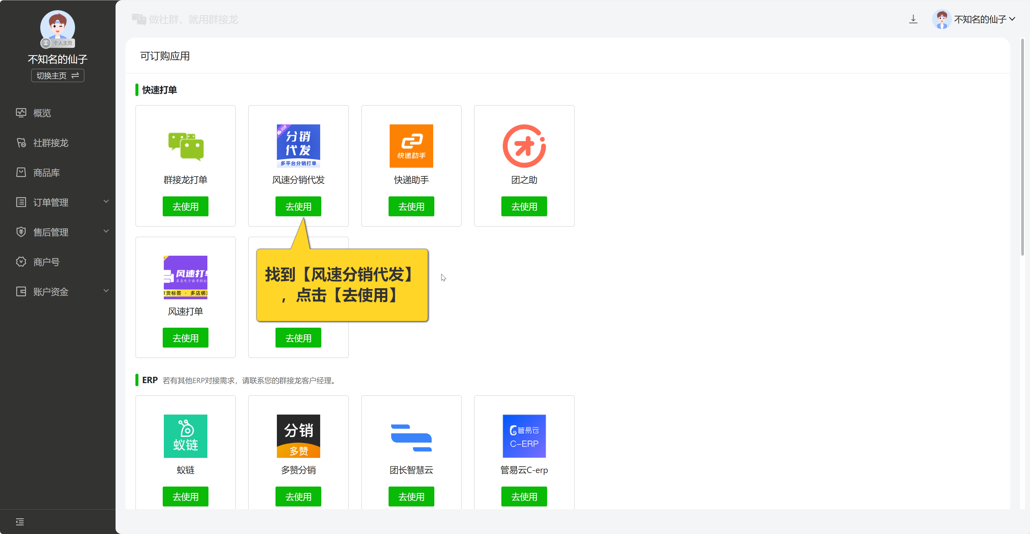This screenshot has width=1030, height=534.
Task: Collapse sidebar using bottom-left menu icon
Action: coord(20,522)
